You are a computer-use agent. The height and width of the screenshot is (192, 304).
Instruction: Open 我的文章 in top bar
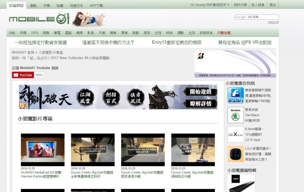tap(240, 5)
